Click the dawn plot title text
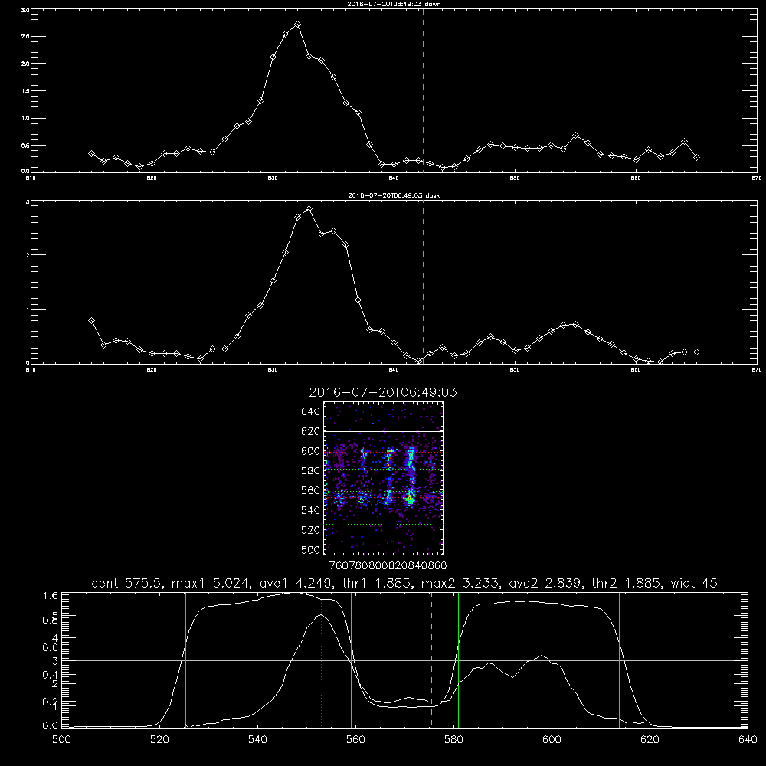This screenshot has width=766, height=766. click(x=394, y=3)
